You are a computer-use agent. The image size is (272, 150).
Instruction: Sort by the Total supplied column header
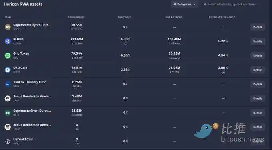pyautogui.click(x=76, y=17)
